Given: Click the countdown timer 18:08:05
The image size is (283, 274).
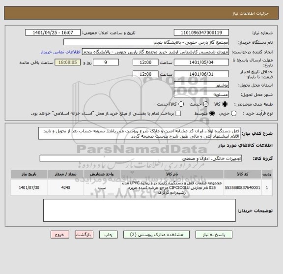Looking at the screenshot, I should (68, 62).
